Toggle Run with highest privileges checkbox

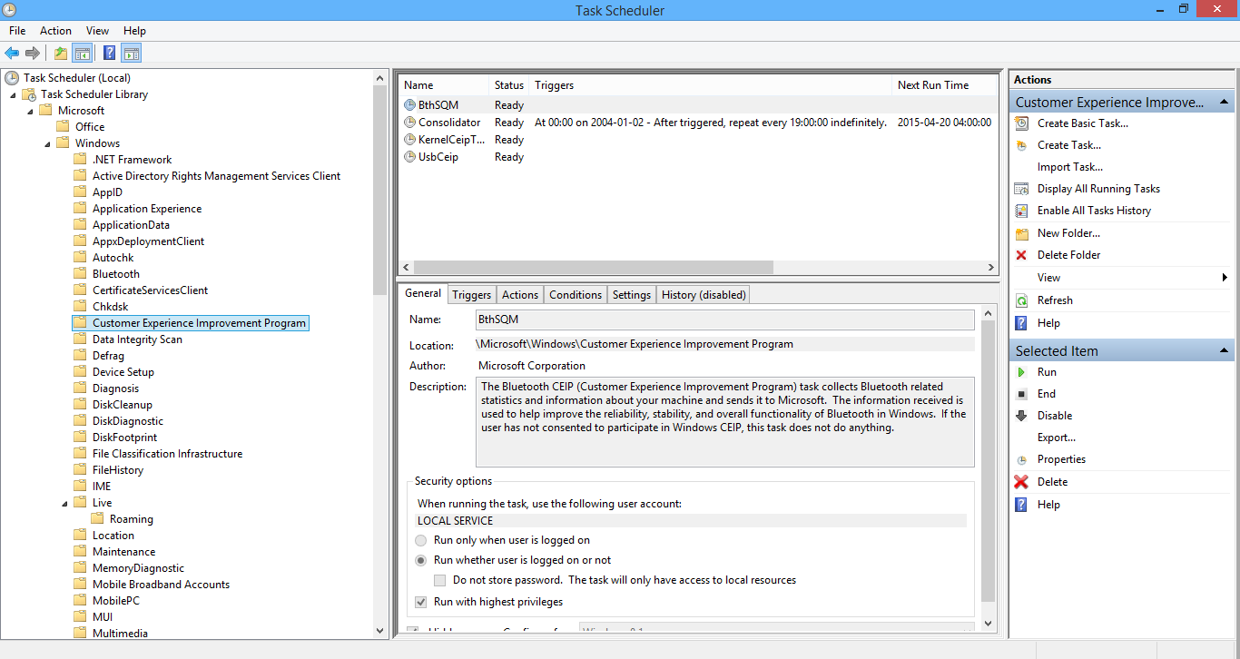[420, 602]
